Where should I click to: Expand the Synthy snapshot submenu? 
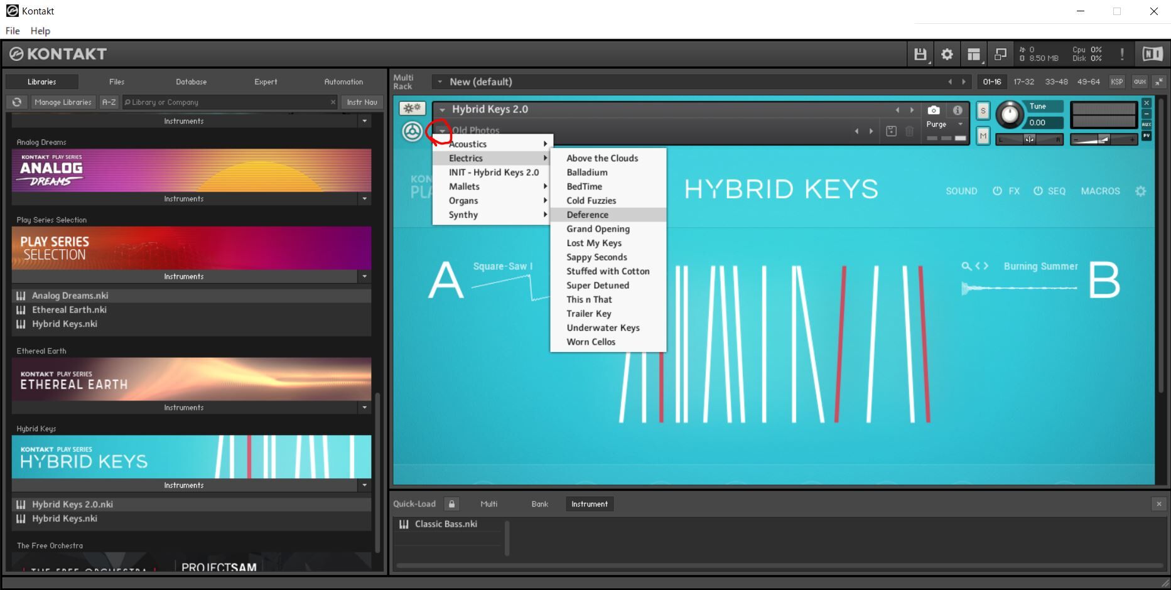(x=493, y=215)
